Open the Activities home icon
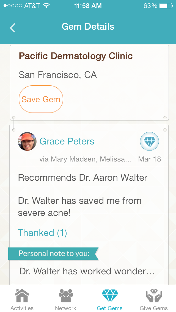Viewport: 176px width, 312px height. [x=22, y=296]
